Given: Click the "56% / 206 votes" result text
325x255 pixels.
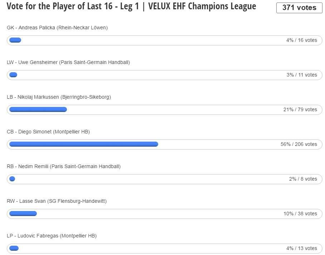Looking at the screenshot, I should click(299, 144).
